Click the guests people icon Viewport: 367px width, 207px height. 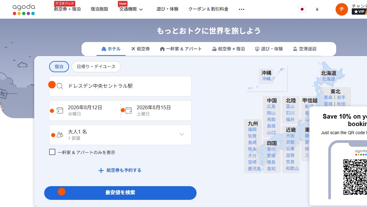tap(60, 135)
